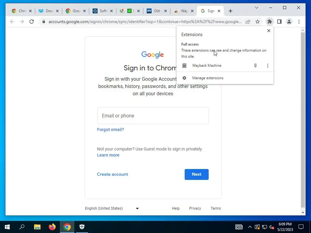The image size is (311, 233).
Task: Open the Terms link
Action: tap(216, 208)
